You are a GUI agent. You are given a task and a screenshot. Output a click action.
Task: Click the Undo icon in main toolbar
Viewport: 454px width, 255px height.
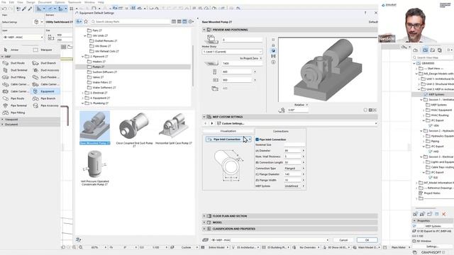click(x=4, y=8)
